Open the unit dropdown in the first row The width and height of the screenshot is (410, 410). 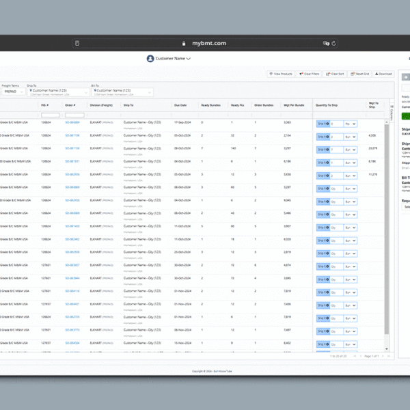click(350, 124)
